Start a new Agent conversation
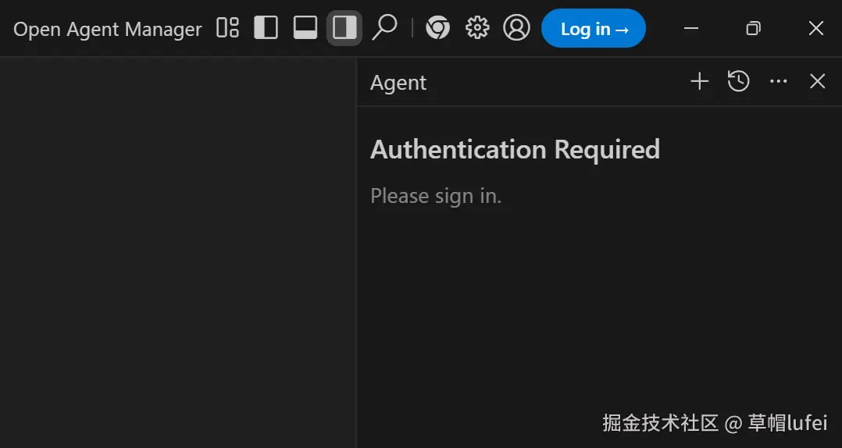Viewport: 842px width, 448px height. tap(699, 81)
